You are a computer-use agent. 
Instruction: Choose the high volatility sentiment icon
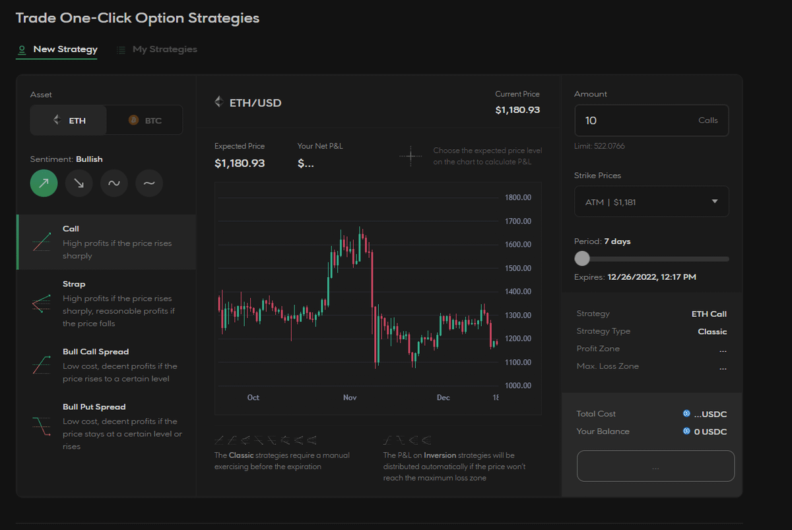(114, 183)
